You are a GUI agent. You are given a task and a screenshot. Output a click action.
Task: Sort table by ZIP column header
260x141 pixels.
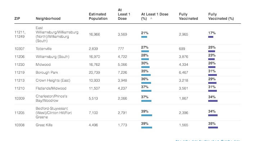(17, 18)
